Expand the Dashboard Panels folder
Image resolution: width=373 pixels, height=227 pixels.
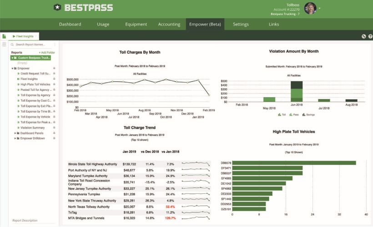15,133
